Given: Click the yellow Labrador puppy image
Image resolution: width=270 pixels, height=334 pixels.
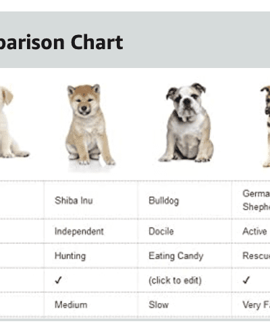Looking at the screenshot, I should pyautogui.click(x=14, y=123).
